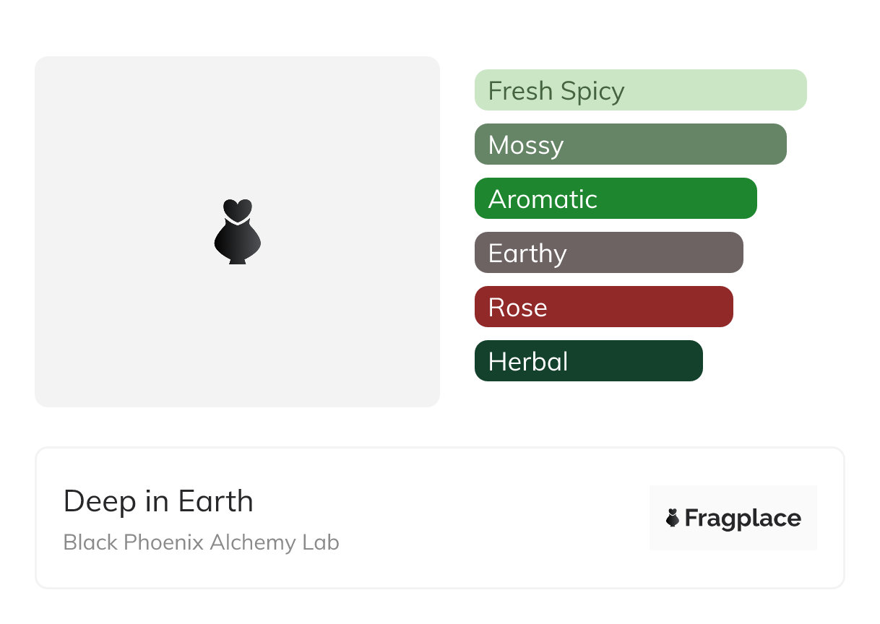
Task: Open the Black Phoenix Alchemy Lab brand link
Action: [201, 542]
